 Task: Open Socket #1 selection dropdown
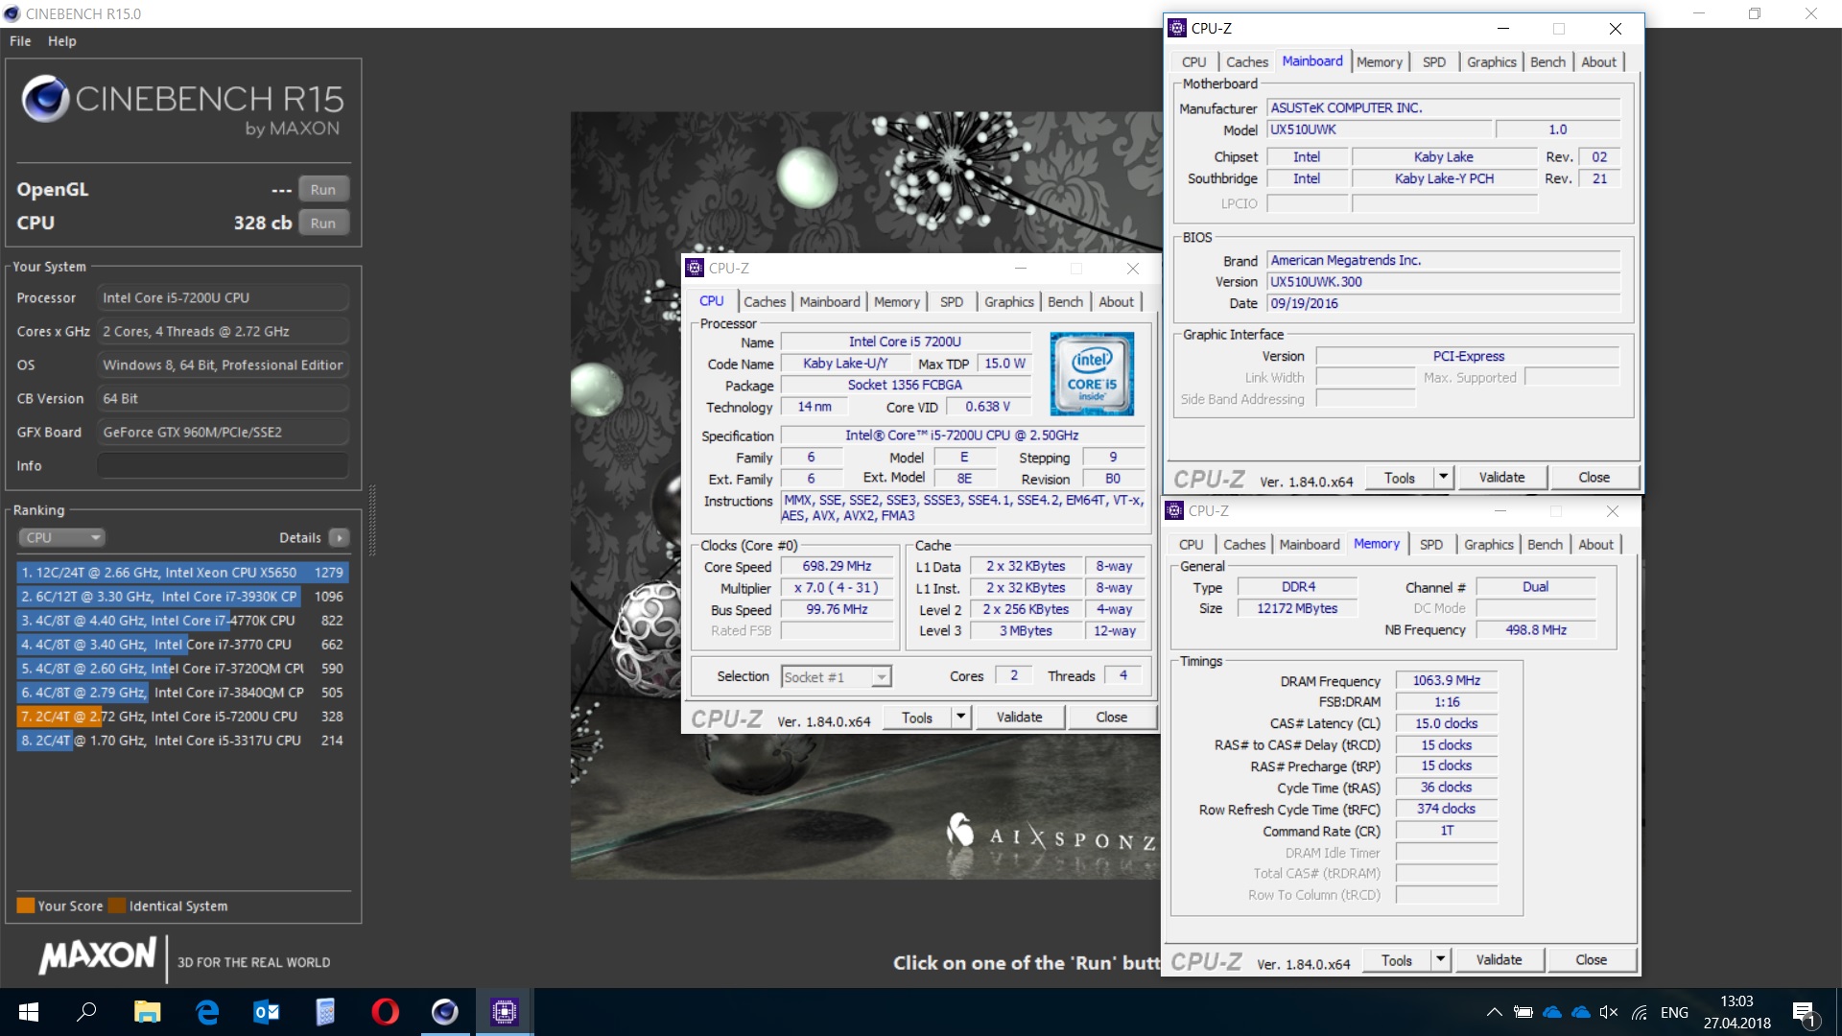(x=837, y=677)
